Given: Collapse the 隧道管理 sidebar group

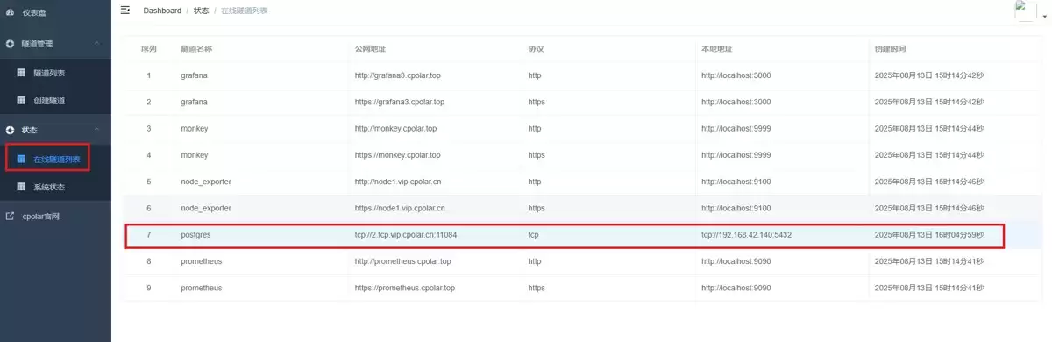Looking at the screenshot, I should (55, 43).
